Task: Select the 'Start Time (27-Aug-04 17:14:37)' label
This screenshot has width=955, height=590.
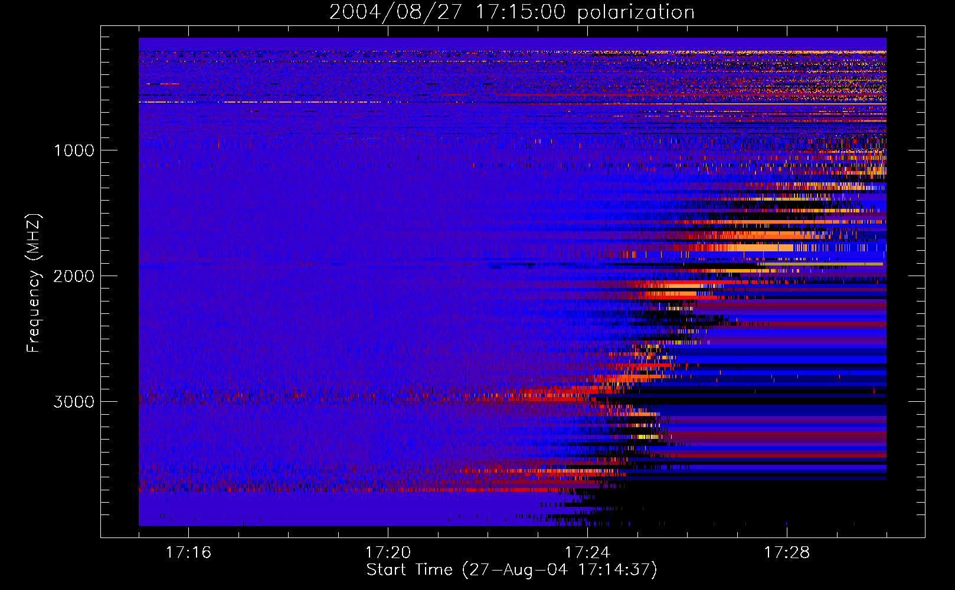Action: [512, 571]
